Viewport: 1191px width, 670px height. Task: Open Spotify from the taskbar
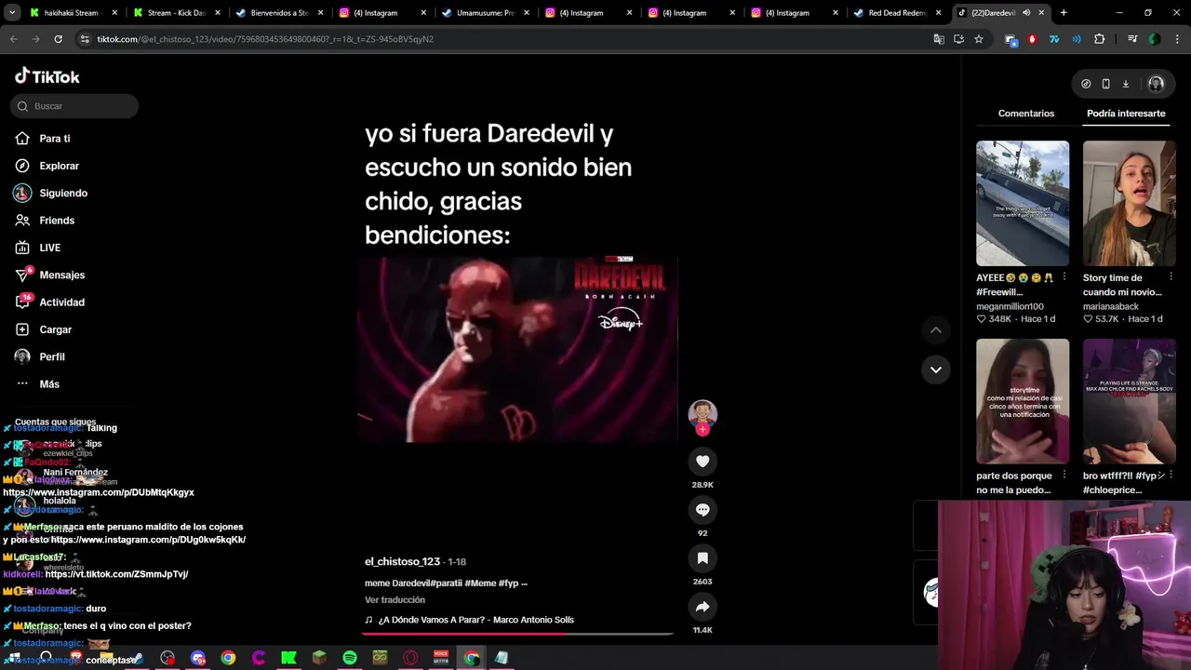[x=350, y=658]
